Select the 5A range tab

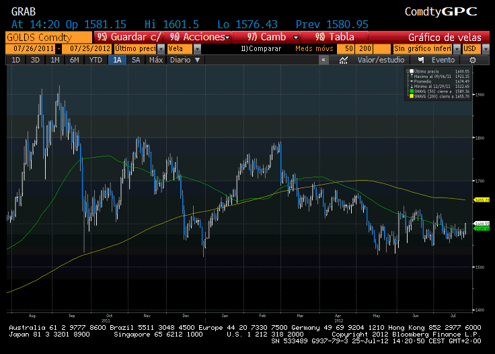point(136,60)
